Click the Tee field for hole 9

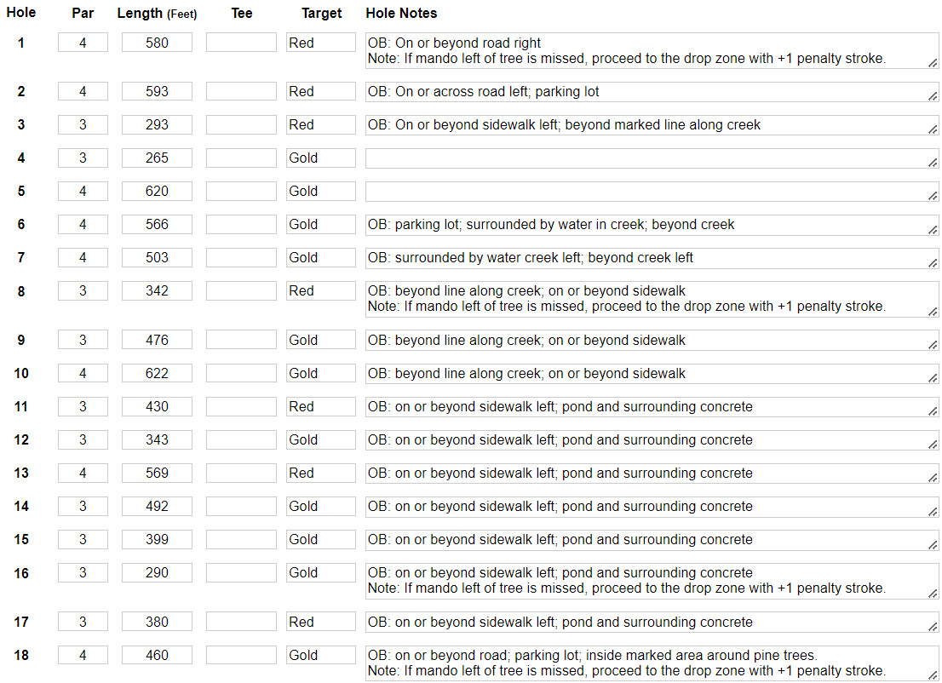pos(241,340)
